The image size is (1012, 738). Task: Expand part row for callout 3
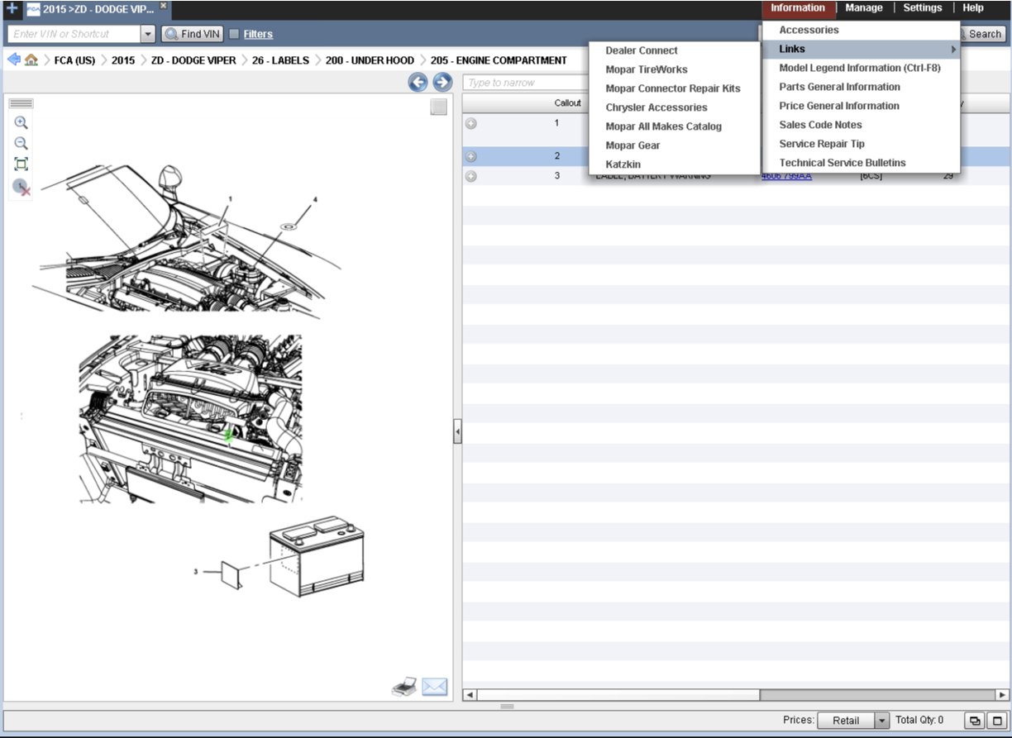(471, 176)
